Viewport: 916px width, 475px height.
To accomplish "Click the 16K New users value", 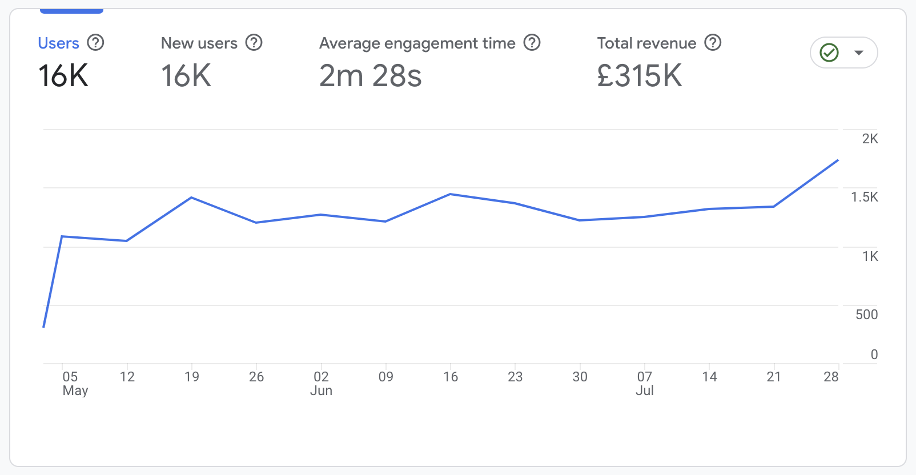I will click(x=186, y=76).
